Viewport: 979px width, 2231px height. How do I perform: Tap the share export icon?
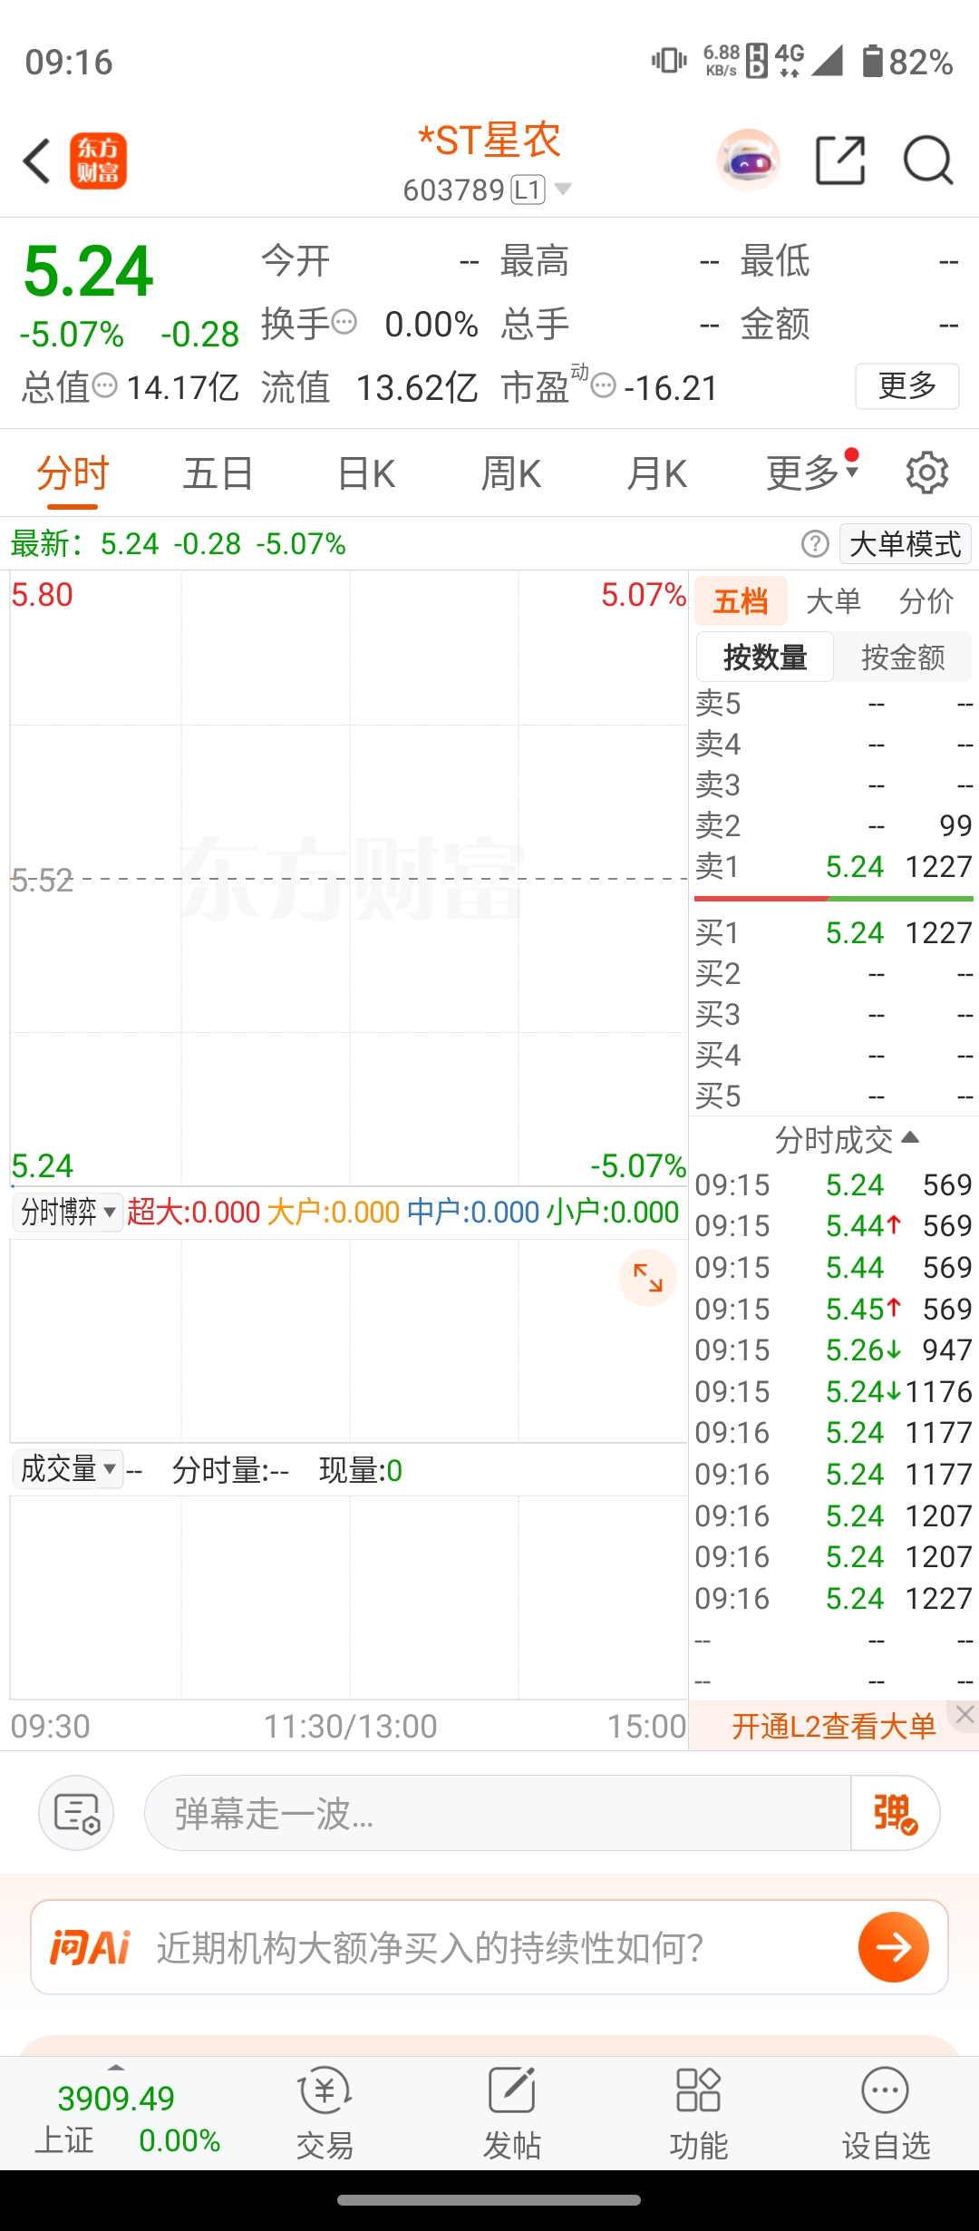[x=840, y=161]
